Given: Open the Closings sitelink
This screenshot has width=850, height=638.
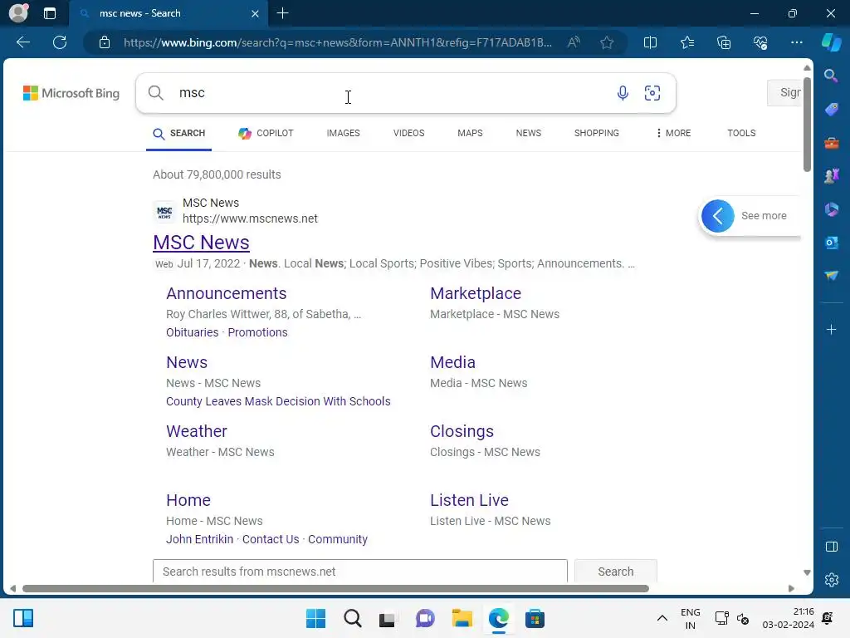Looking at the screenshot, I should coord(462,431).
